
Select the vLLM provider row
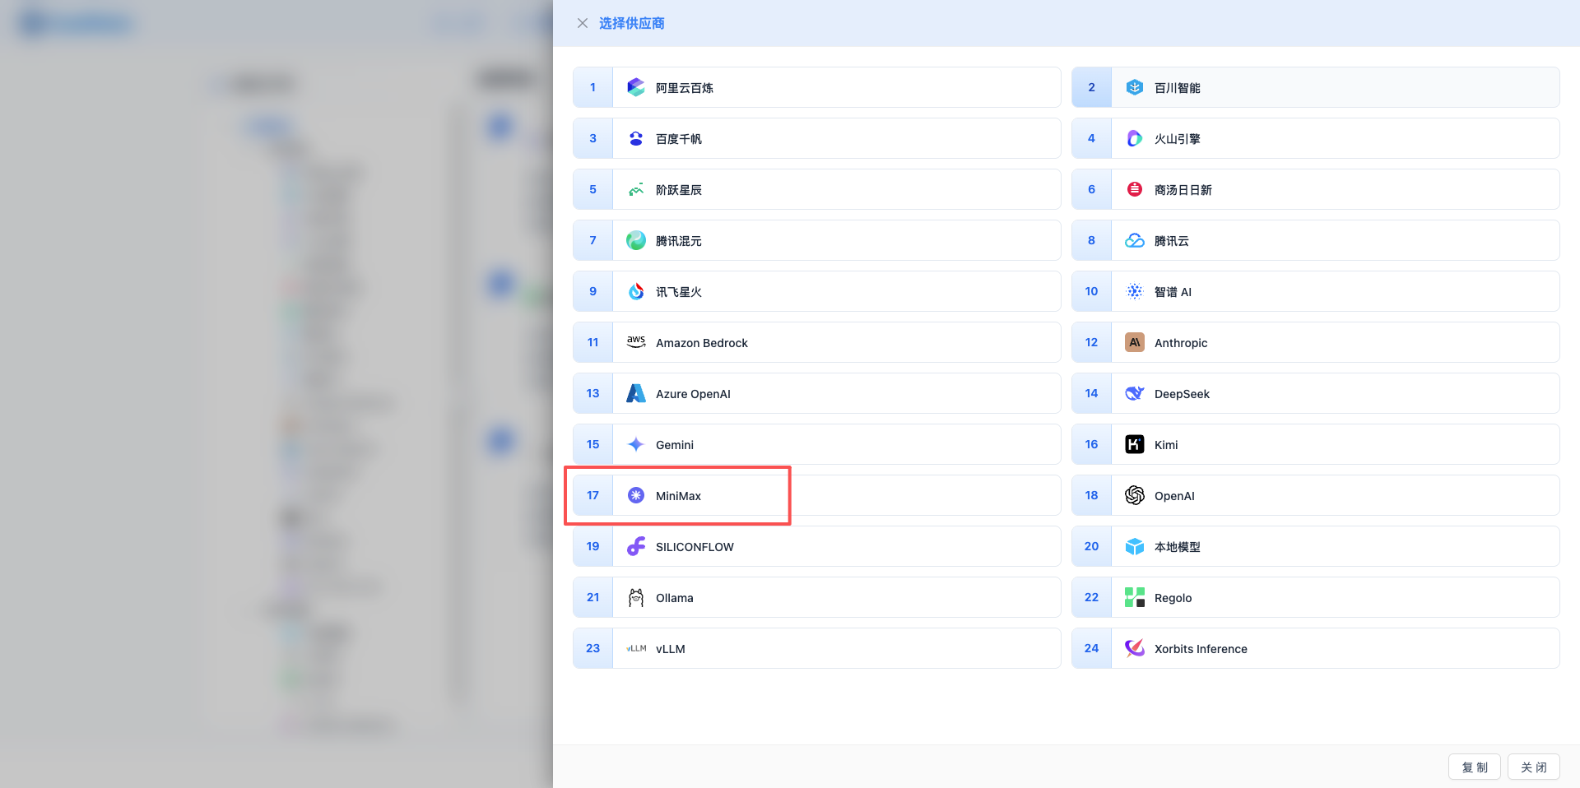671,649
